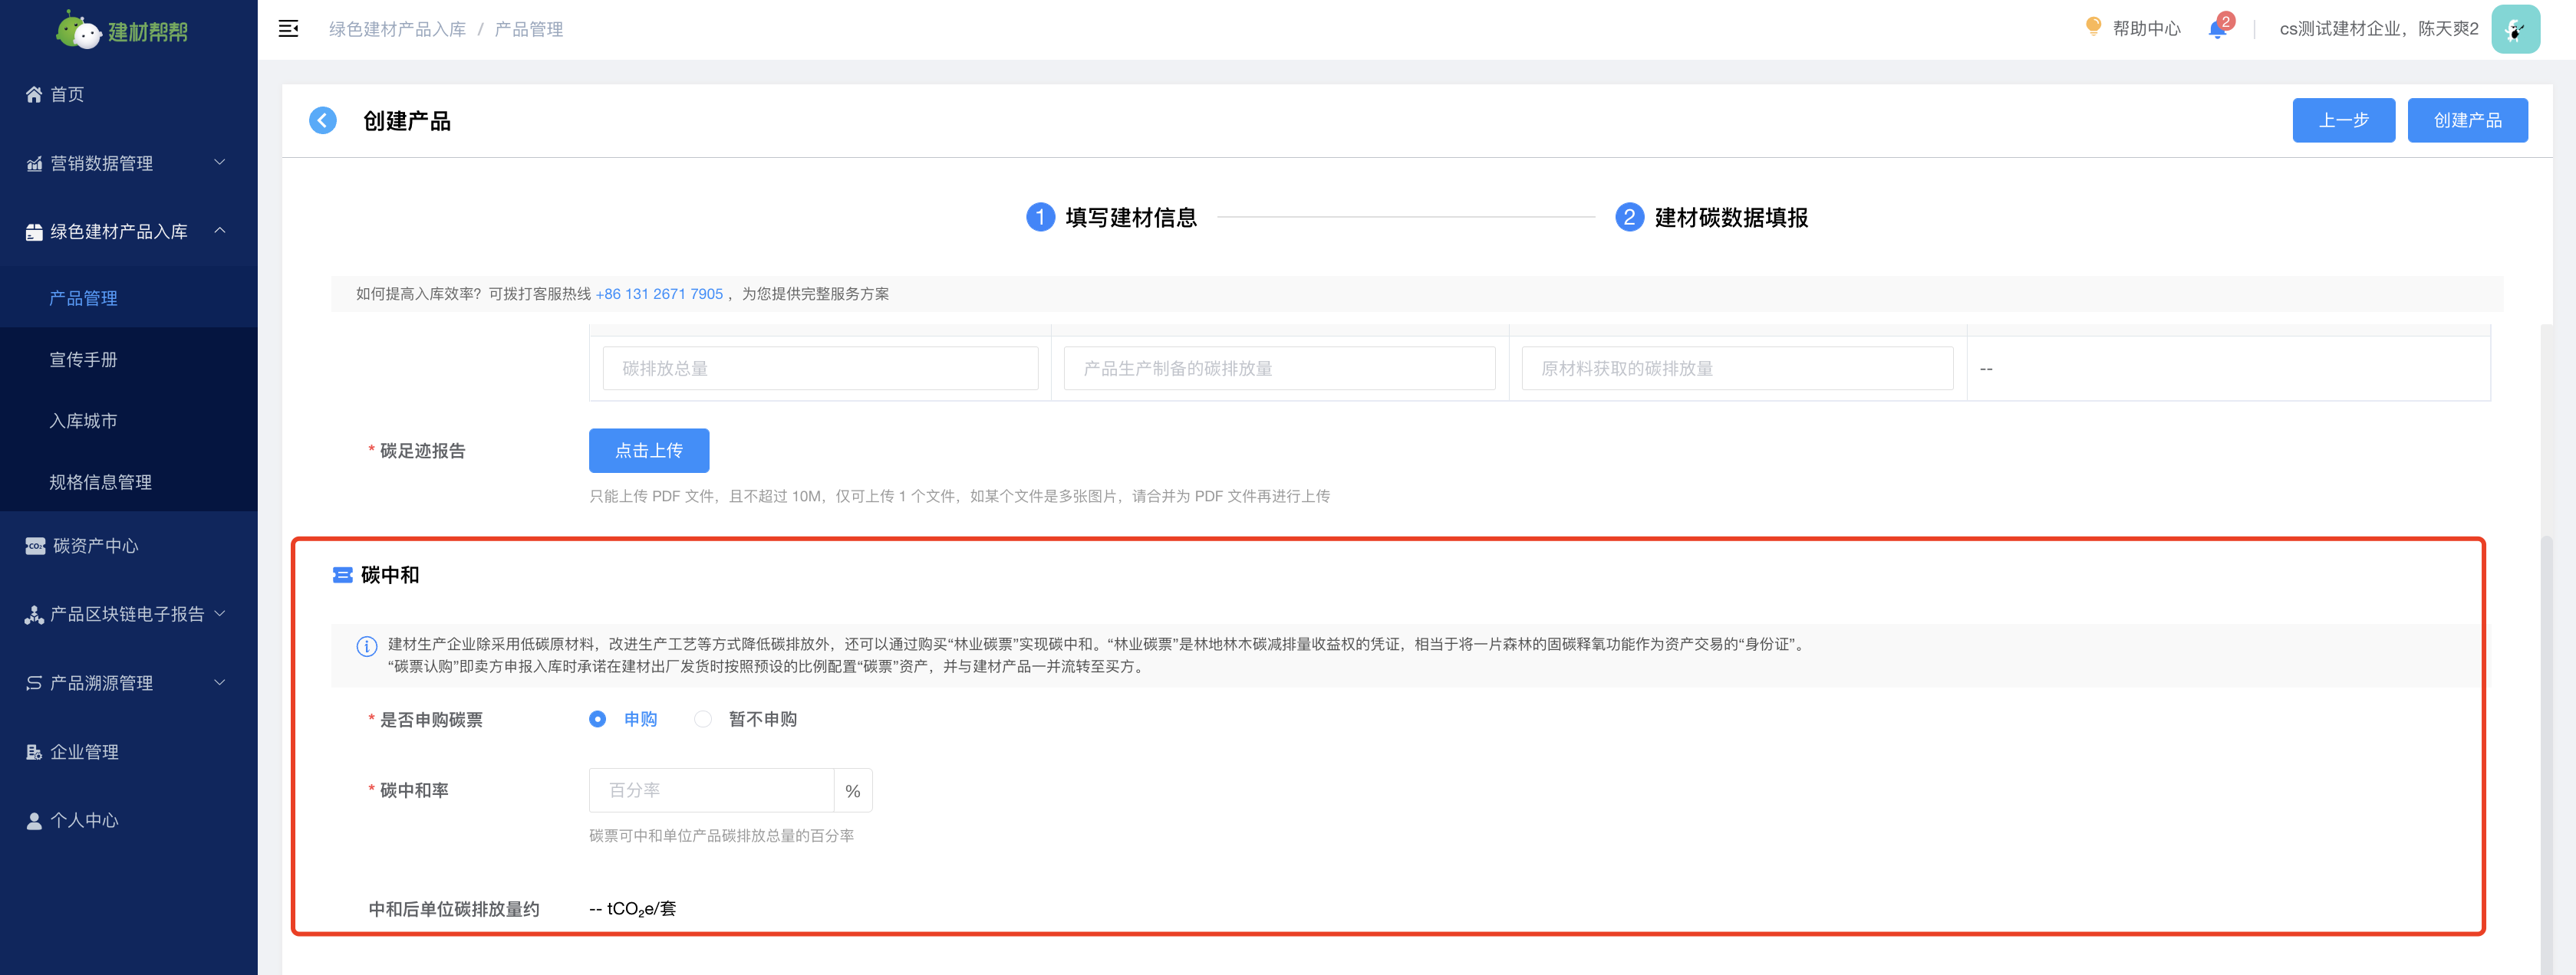Select the 申购 radio option
The image size is (2576, 975).
point(598,719)
